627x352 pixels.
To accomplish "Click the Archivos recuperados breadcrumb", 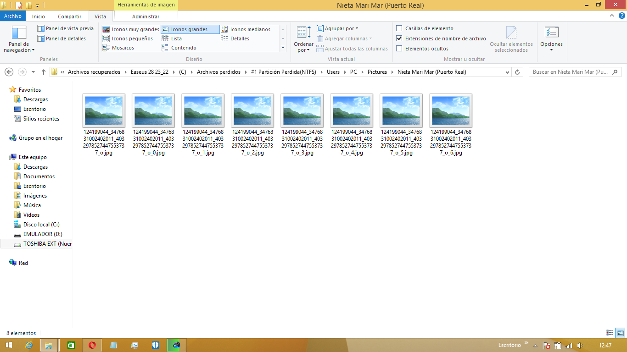I will click(x=94, y=72).
